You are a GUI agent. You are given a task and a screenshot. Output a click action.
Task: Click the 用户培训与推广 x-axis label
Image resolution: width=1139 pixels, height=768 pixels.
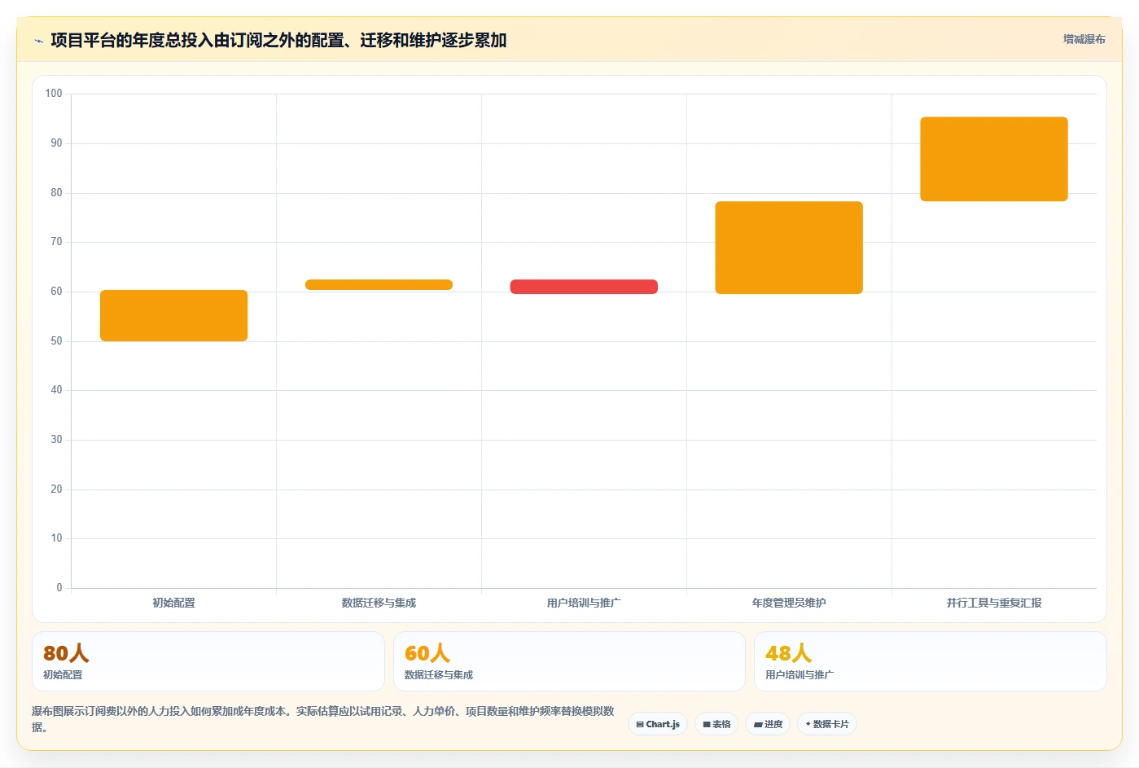[x=584, y=603]
